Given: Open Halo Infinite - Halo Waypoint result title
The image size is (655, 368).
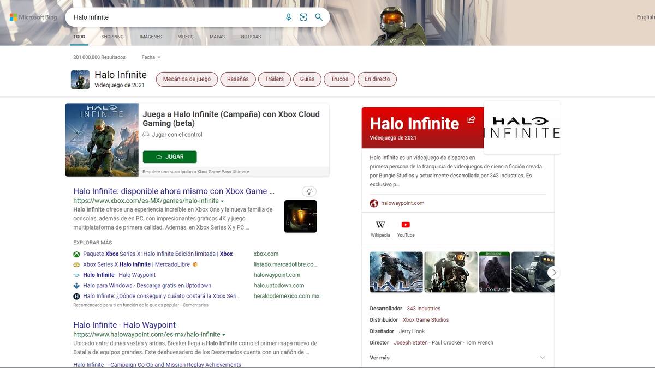Looking at the screenshot, I should pyautogui.click(x=124, y=325).
